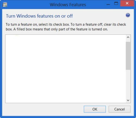Click the scroll up arrow of feature list
Image resolution: width=136 pixels, height=118 pixels.
[128, 37]
